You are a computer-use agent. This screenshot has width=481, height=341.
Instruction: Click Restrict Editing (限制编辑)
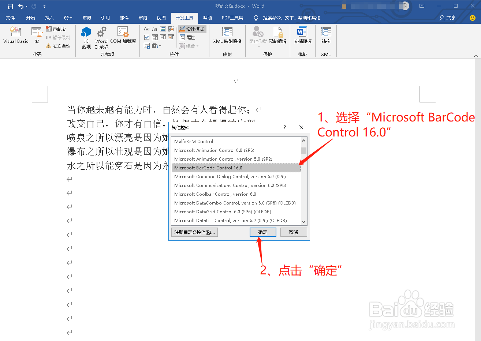pos(277,35)
